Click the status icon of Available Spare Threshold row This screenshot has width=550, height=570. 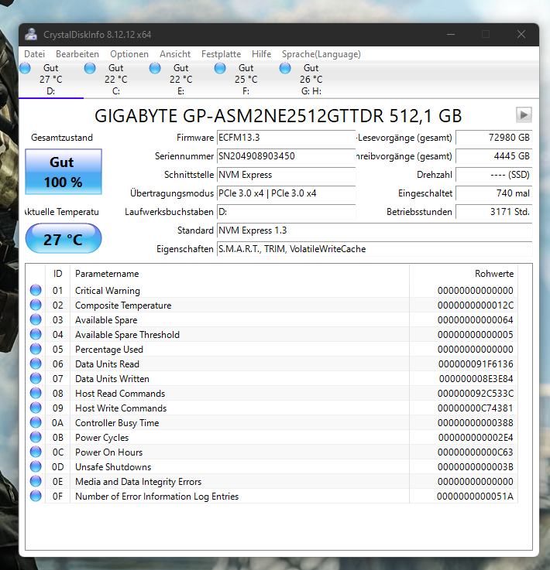click(x=36, y=334)
